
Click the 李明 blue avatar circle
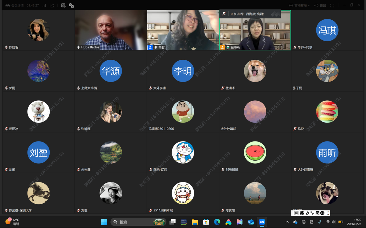click(x=183, y=71)
